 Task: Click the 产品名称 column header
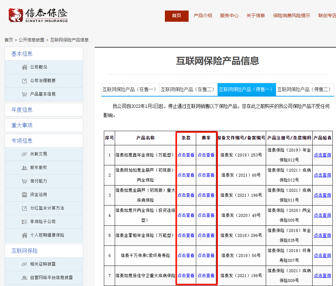coord(145,138)
